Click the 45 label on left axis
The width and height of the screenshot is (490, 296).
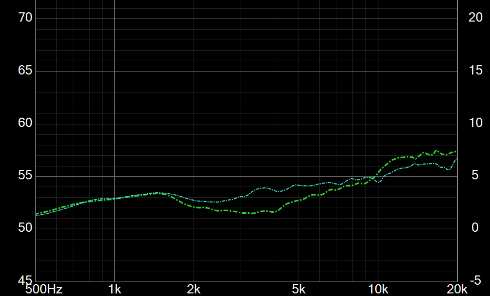coord(25,280)
